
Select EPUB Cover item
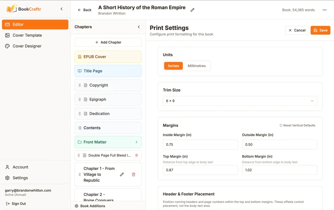coord(108,57)
